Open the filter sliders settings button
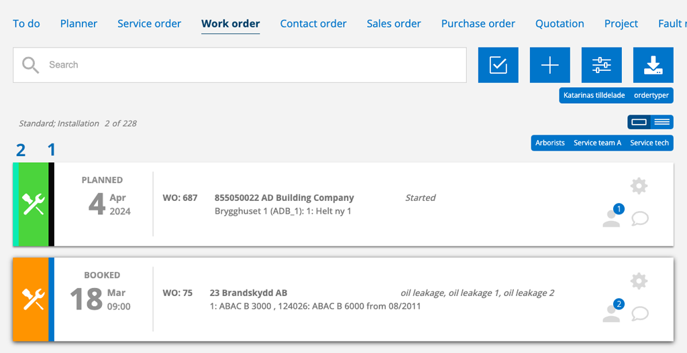687x353 pixels. 602,65
